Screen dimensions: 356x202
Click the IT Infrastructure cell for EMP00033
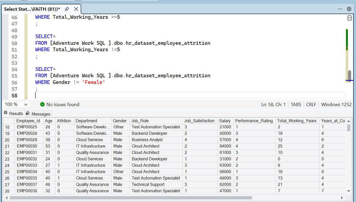pyautogui.click(x=92, y=165)
